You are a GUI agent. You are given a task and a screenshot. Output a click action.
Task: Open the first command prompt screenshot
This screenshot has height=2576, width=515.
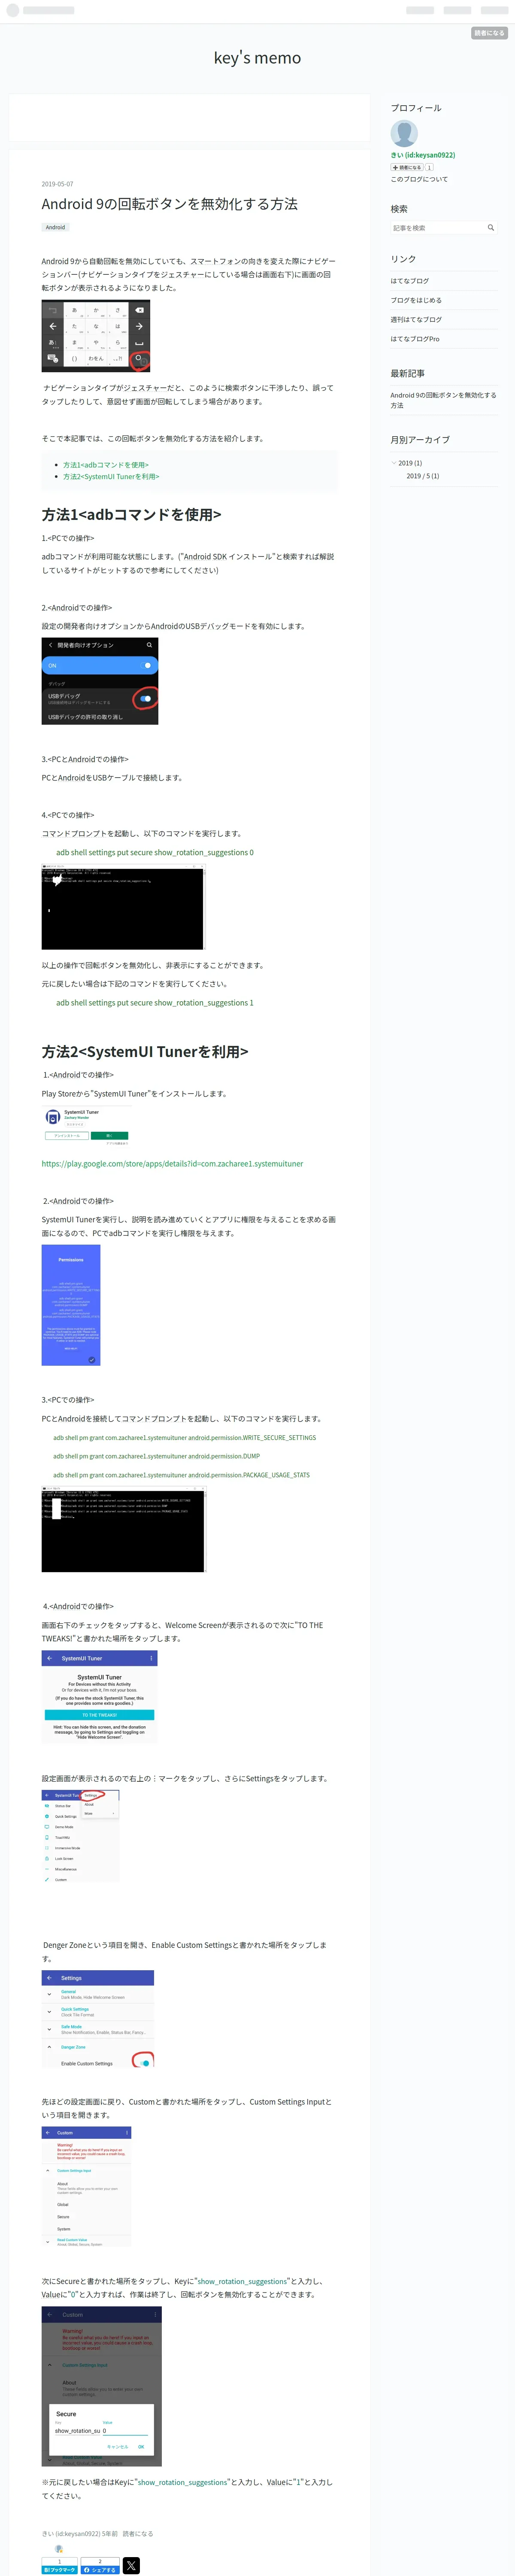pos(123,908)
